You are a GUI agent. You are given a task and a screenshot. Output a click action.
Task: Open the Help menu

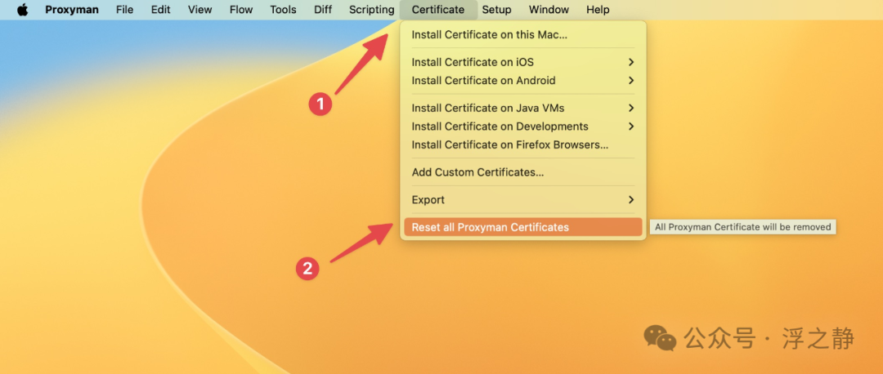coord(598,10)
